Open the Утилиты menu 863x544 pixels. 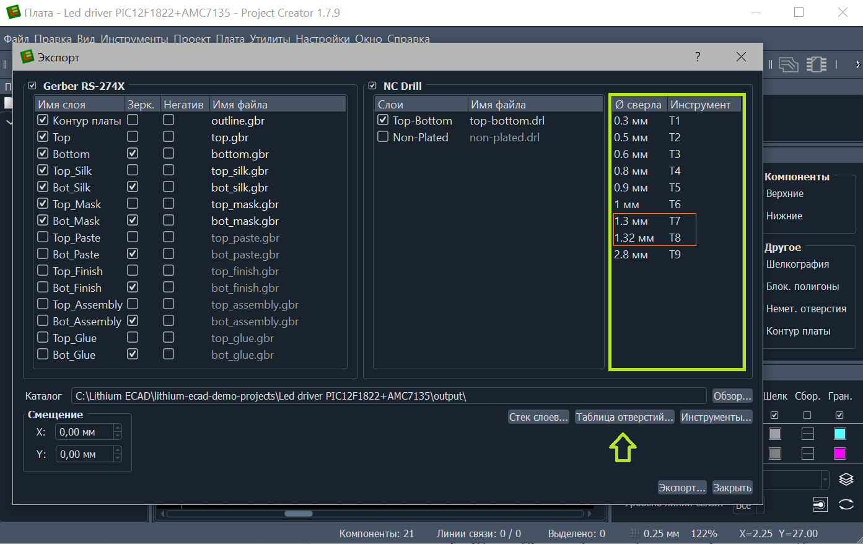tap(270, 39)
